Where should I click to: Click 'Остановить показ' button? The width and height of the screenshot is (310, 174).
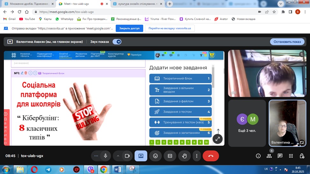click(x=287, y=42)
